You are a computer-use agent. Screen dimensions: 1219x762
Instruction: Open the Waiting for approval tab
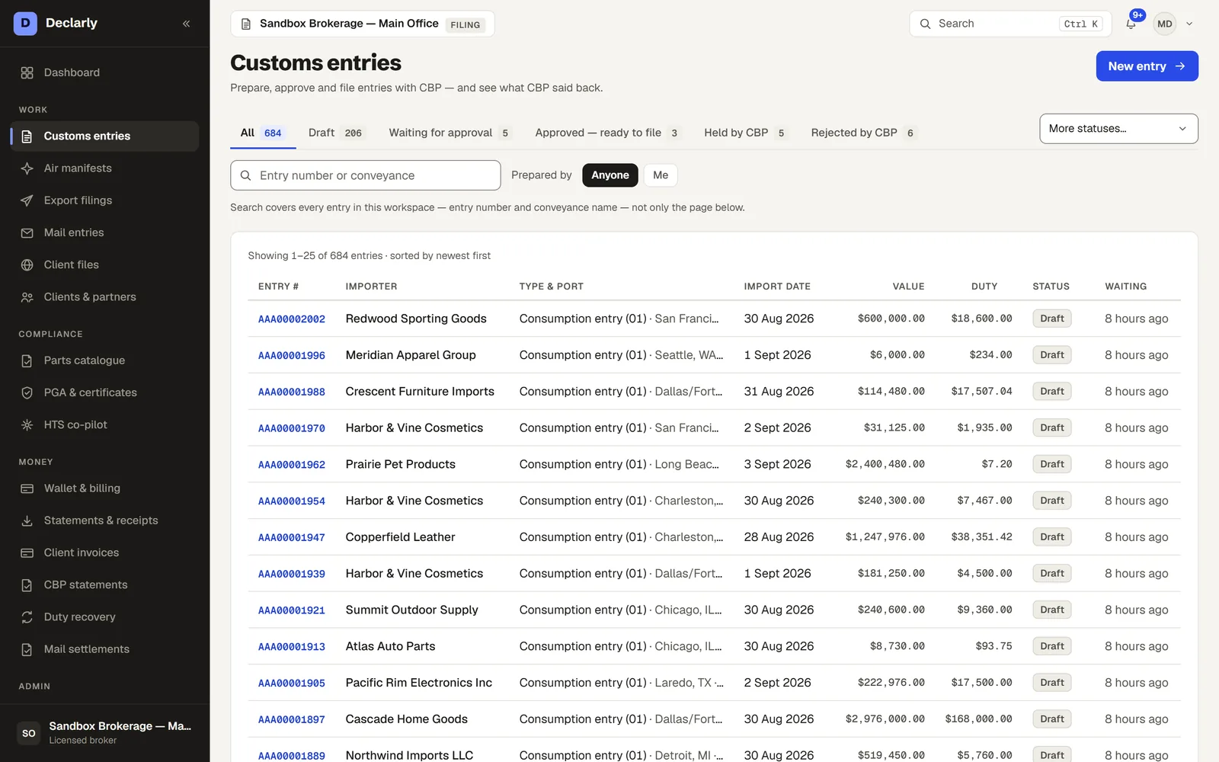(x=450, y=133)
